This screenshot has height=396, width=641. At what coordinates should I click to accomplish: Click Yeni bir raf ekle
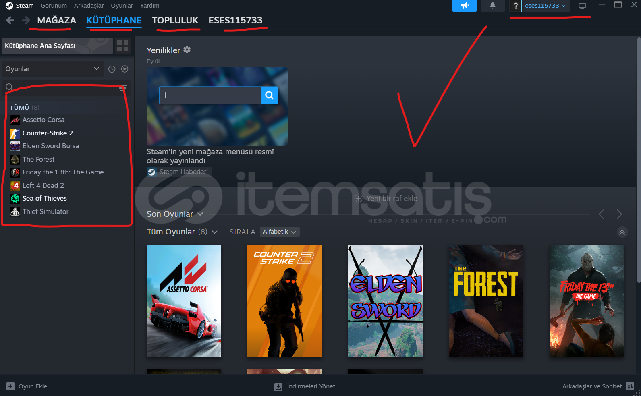coord(392,198)
